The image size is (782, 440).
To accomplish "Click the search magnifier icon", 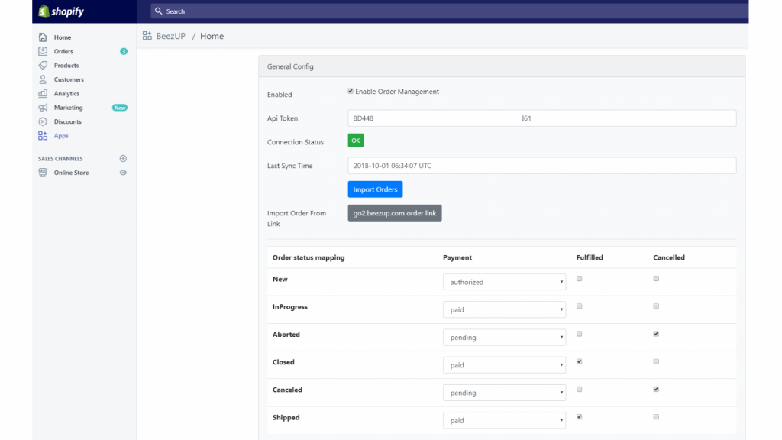I will coord(159,11).
